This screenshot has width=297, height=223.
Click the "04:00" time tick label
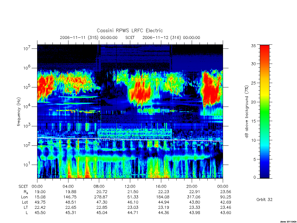click(x=68, y=187)
